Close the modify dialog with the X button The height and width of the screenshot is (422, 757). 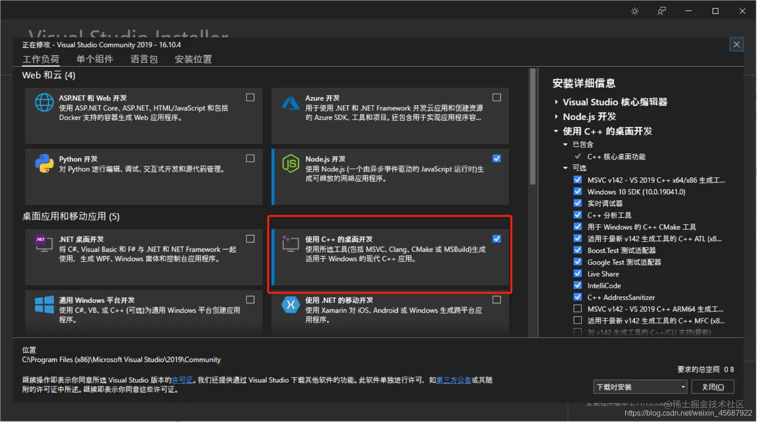pyautogui.click(x=736, y=44)
